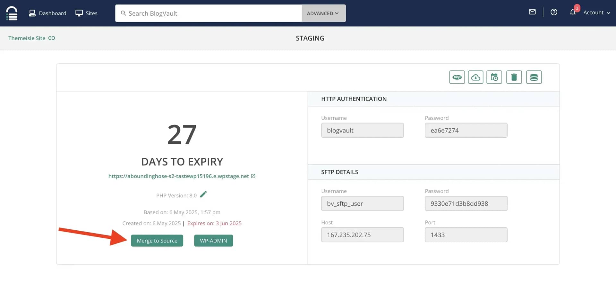Click the 'Expires on: 3 Jun 2025' text
Image resolution: width=616 pixels, height=286 pixels.
[214, 223]
